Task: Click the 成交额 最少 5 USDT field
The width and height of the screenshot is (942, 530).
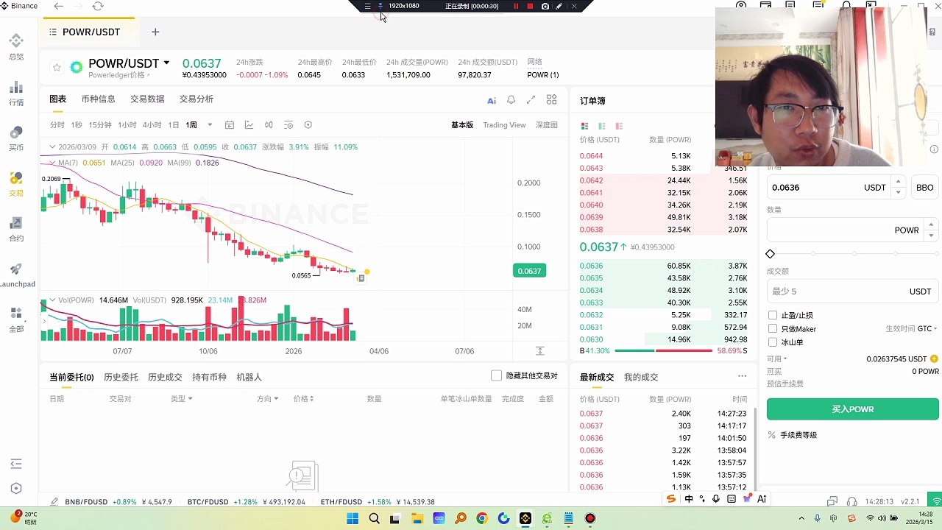Action: (x=853, y=291)
